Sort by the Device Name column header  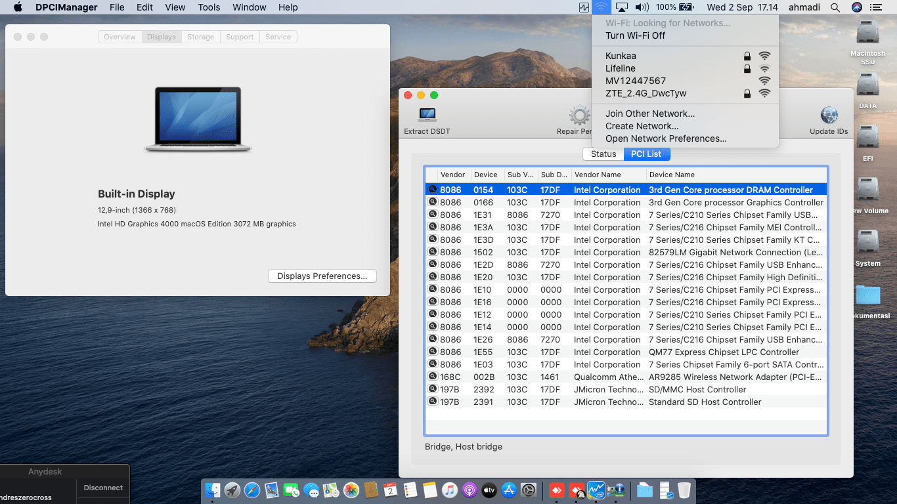[736, 175]
